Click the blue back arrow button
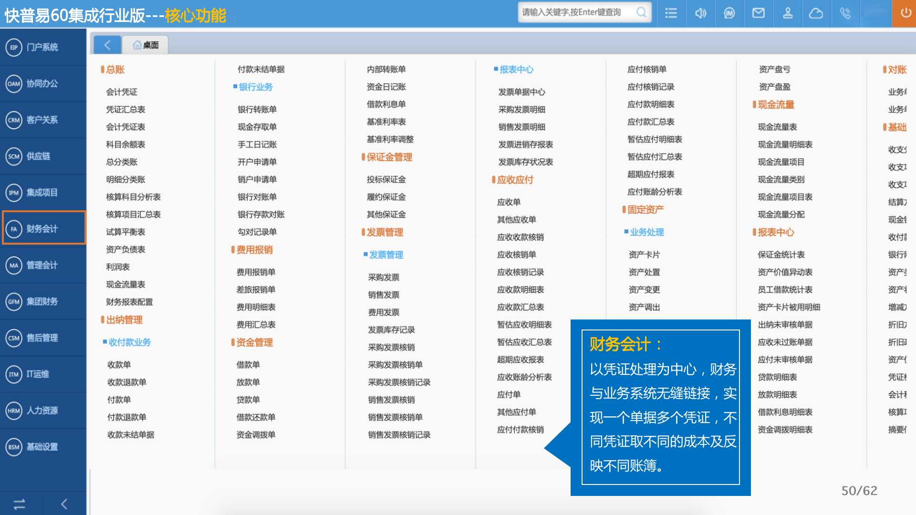The image size is (916, 515). pyautogui.click(x=107, y=45)
